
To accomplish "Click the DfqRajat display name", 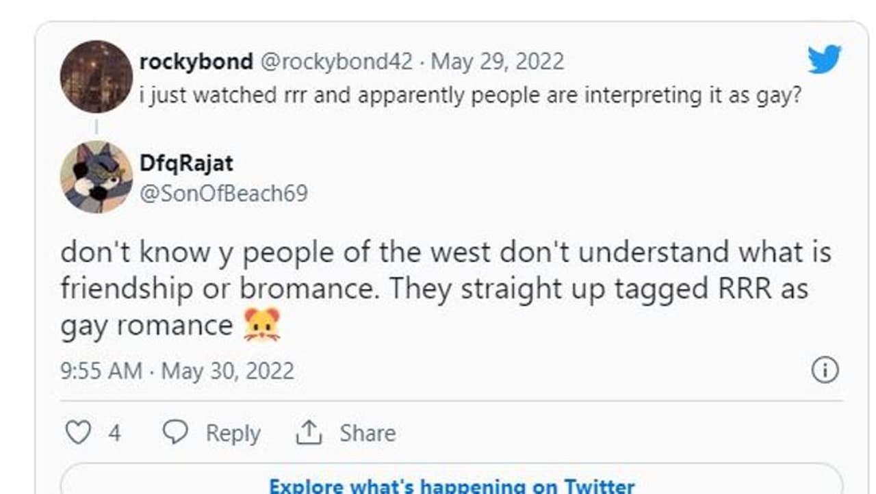I will (186, 163).
